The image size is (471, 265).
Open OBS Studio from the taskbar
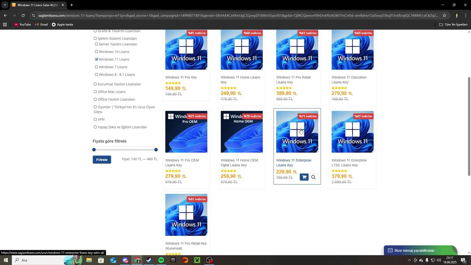209,260
